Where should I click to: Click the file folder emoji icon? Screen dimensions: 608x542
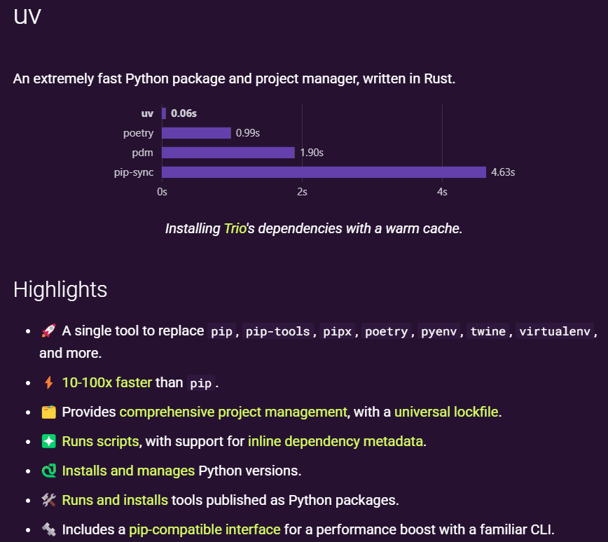[x=48, y=412]
